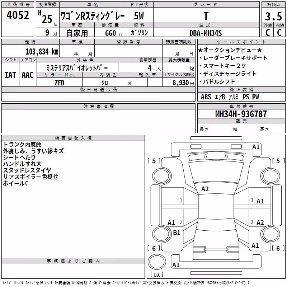Click エアB equipment entry
The image size is (287, 287).
click(x=220, y=97)
